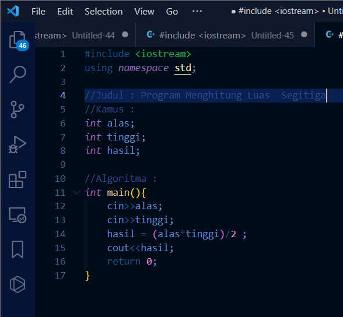Click the VS Code logo icon

13,11
